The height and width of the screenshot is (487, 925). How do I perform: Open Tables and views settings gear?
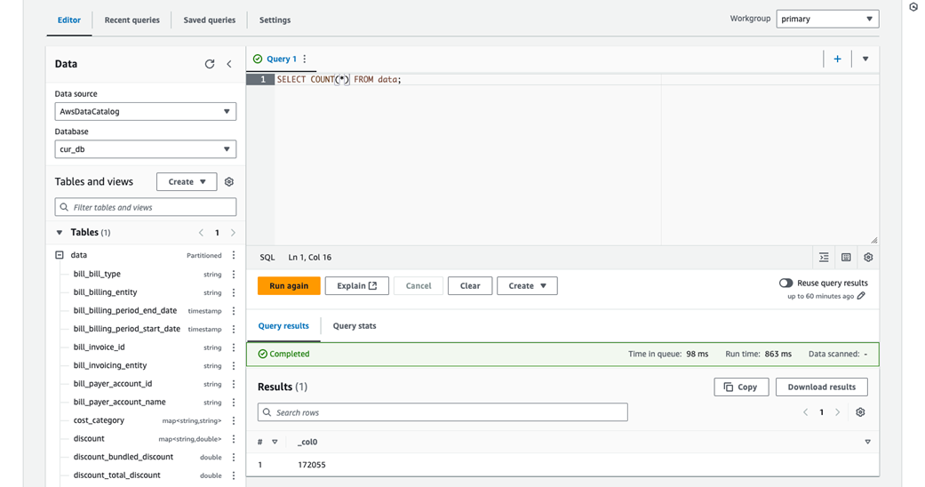coord(229,182)
